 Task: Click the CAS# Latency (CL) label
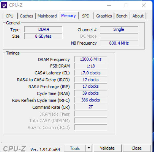[52, 73]
